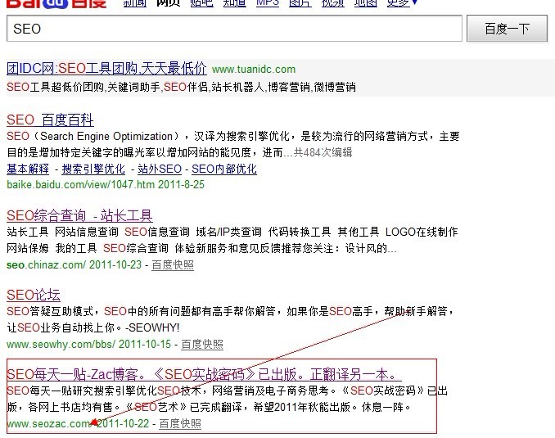
Task: Open the SEO论坛 result
Action: click(34, 295)
